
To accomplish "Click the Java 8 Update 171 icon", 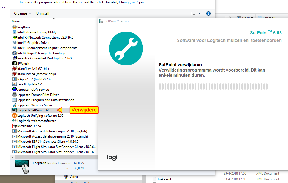I will coord(14,84).
